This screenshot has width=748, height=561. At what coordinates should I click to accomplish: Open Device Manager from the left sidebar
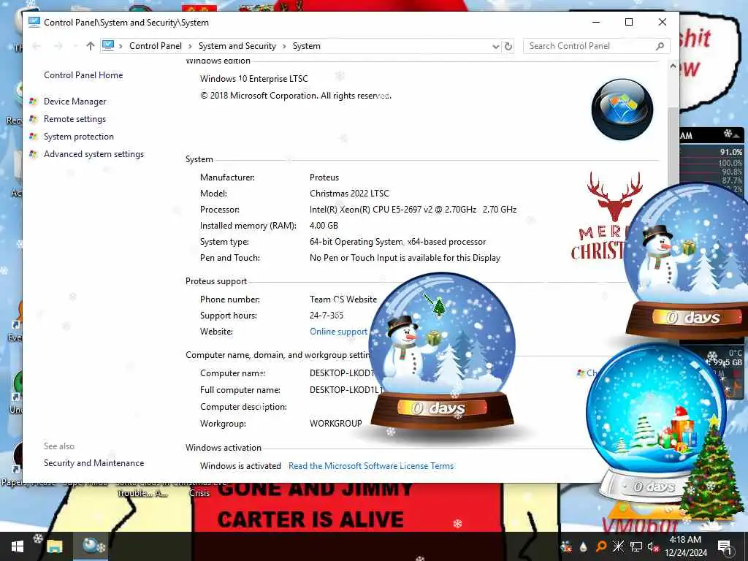coord(75,101)
